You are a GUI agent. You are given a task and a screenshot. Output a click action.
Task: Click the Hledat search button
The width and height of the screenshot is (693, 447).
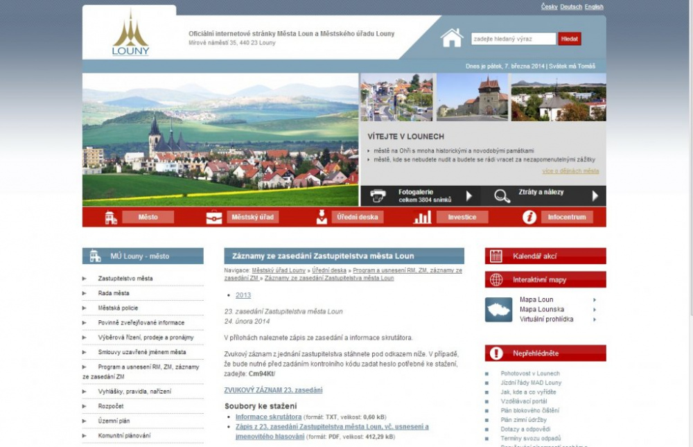click(569, 39)
